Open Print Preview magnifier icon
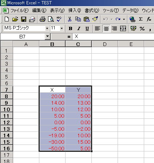 51,19
